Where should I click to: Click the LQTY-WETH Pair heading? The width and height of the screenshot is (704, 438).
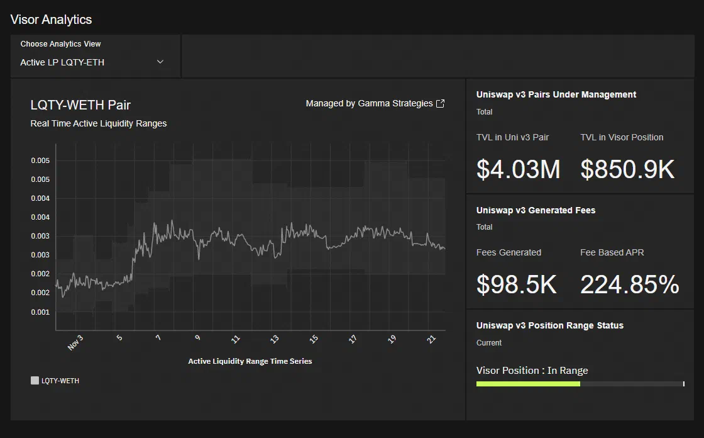pos(80,104)
